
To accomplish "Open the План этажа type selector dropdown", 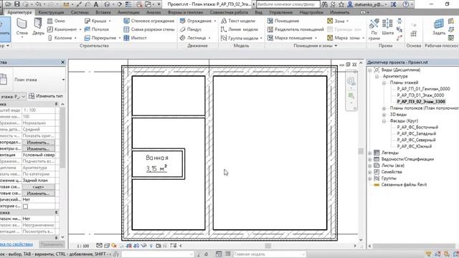I will tap(63, 80).
